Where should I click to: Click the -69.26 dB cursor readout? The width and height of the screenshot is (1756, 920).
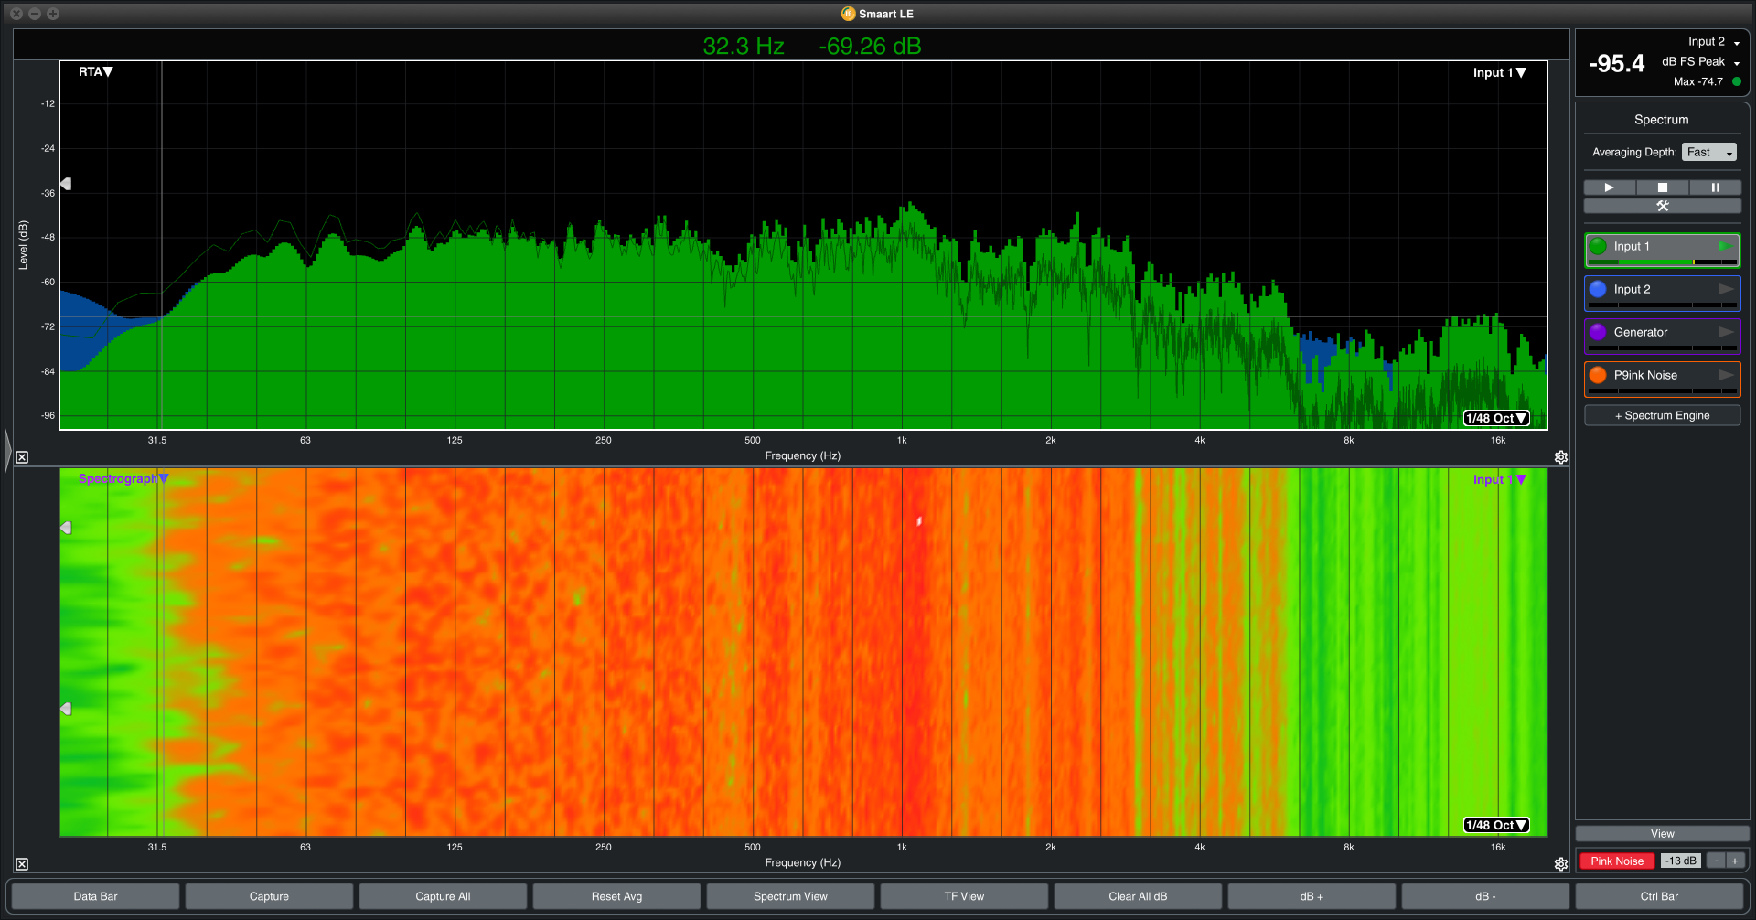pyautogui.click(x=870, y=47)
